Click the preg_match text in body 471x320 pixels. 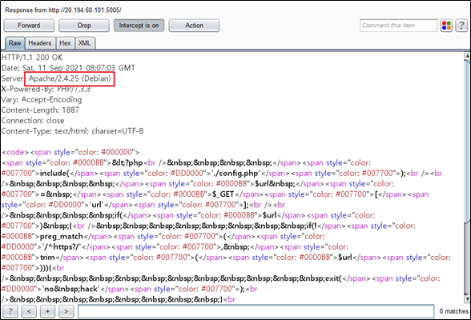point(61,236)
